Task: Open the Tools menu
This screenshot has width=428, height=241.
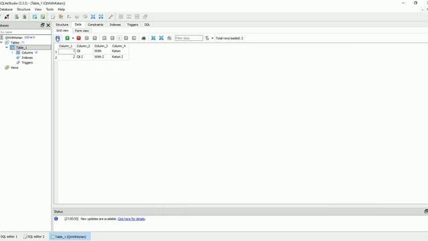Action: point(49,9)
